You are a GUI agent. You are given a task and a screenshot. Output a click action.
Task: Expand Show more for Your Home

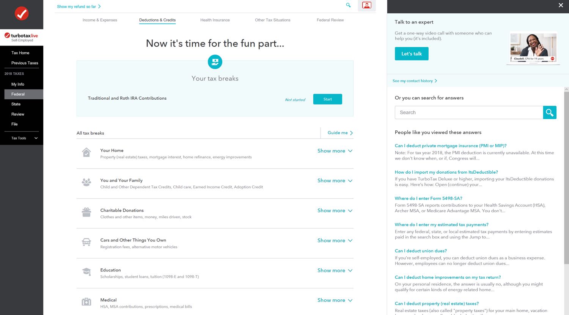tap(335, 151)
